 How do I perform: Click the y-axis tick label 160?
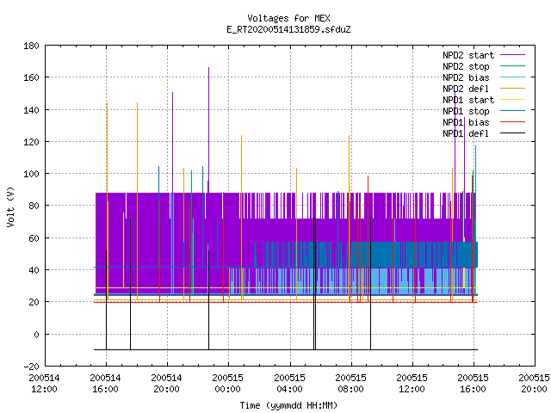[x=31, y=77]
